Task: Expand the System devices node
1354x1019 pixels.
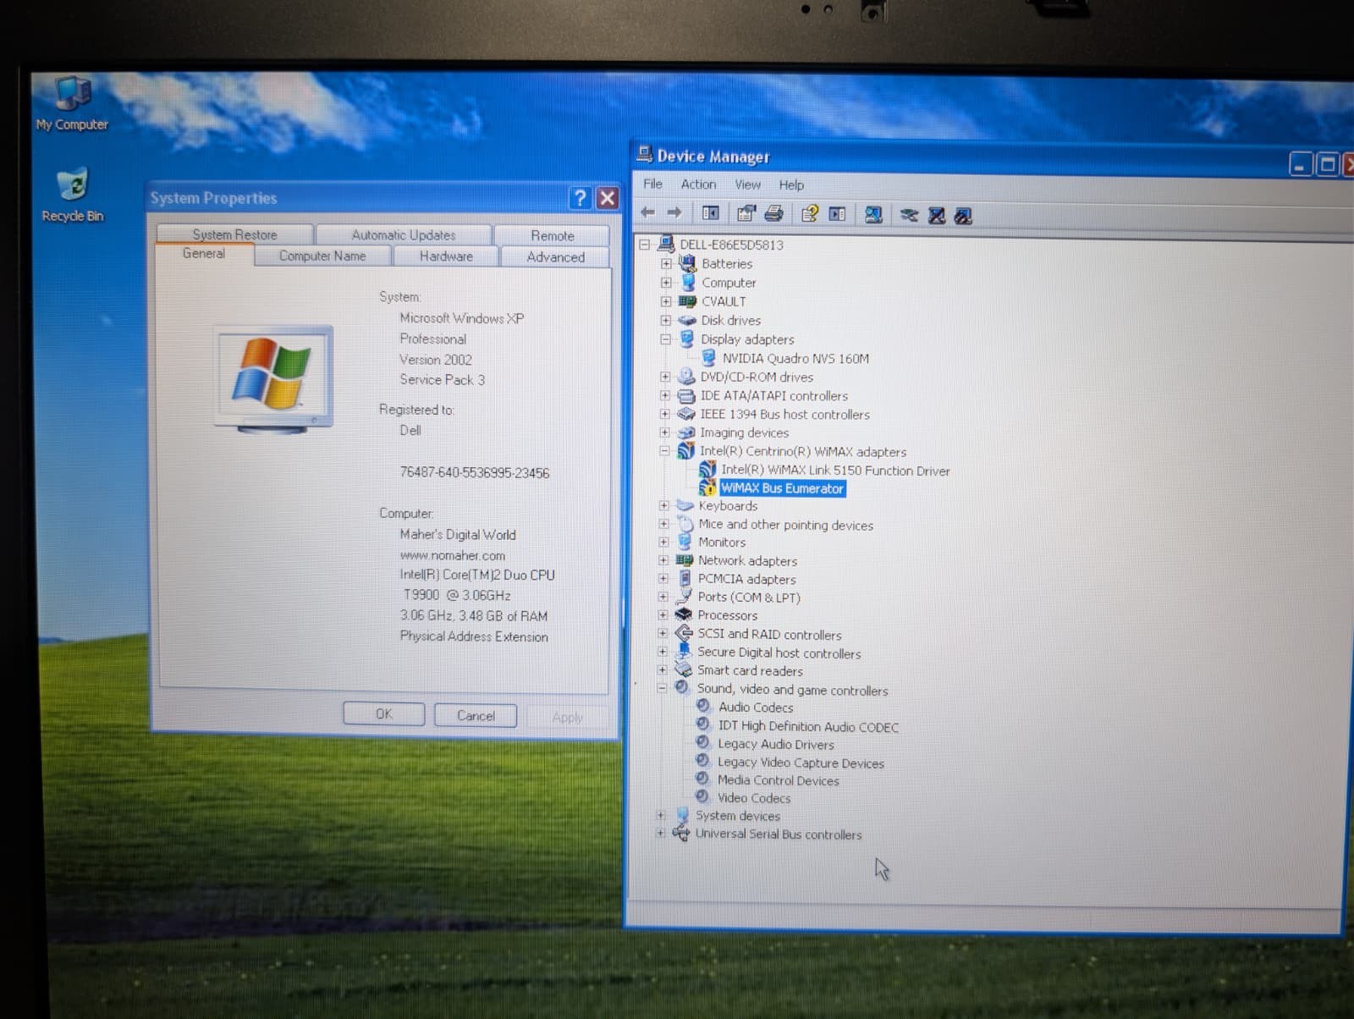Action: coord(661,815)
